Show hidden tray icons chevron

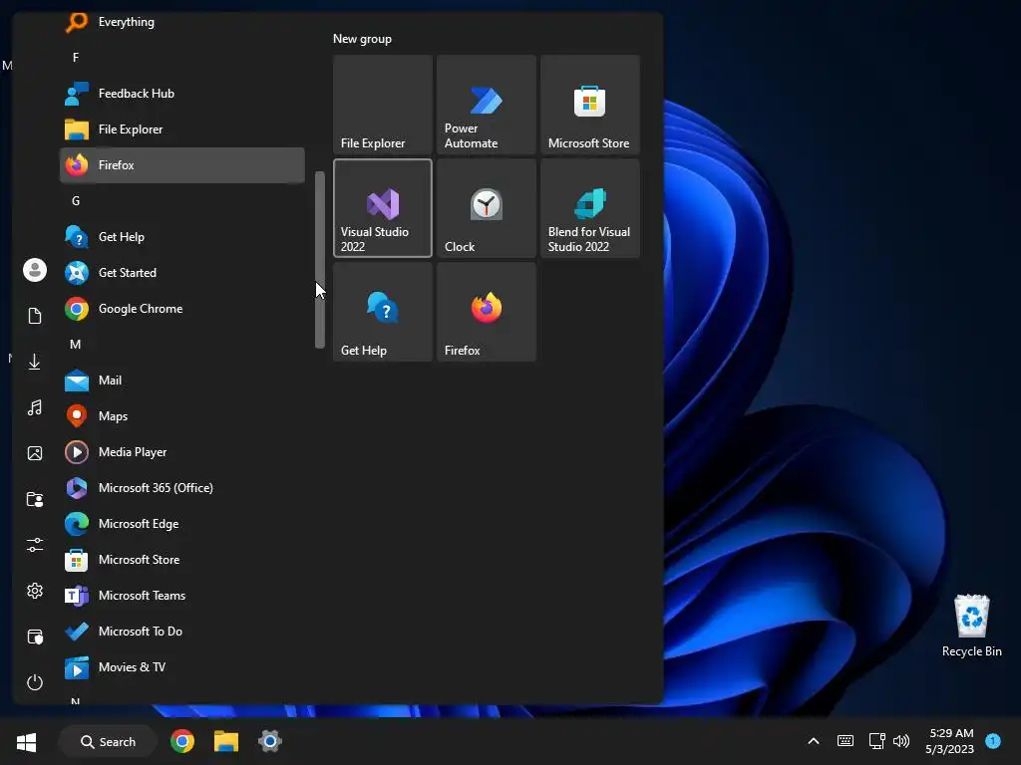click(814, 741)
